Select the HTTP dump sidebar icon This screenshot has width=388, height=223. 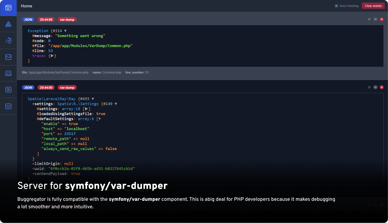point(8,73)
